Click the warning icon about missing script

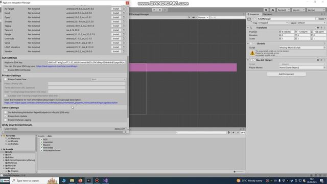pyautogui.click(x=252, y=53)
